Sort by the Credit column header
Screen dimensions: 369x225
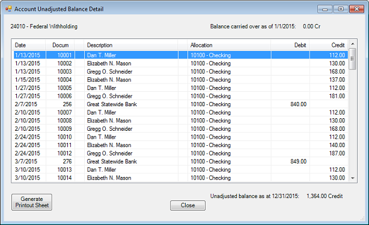pos(329,45)
